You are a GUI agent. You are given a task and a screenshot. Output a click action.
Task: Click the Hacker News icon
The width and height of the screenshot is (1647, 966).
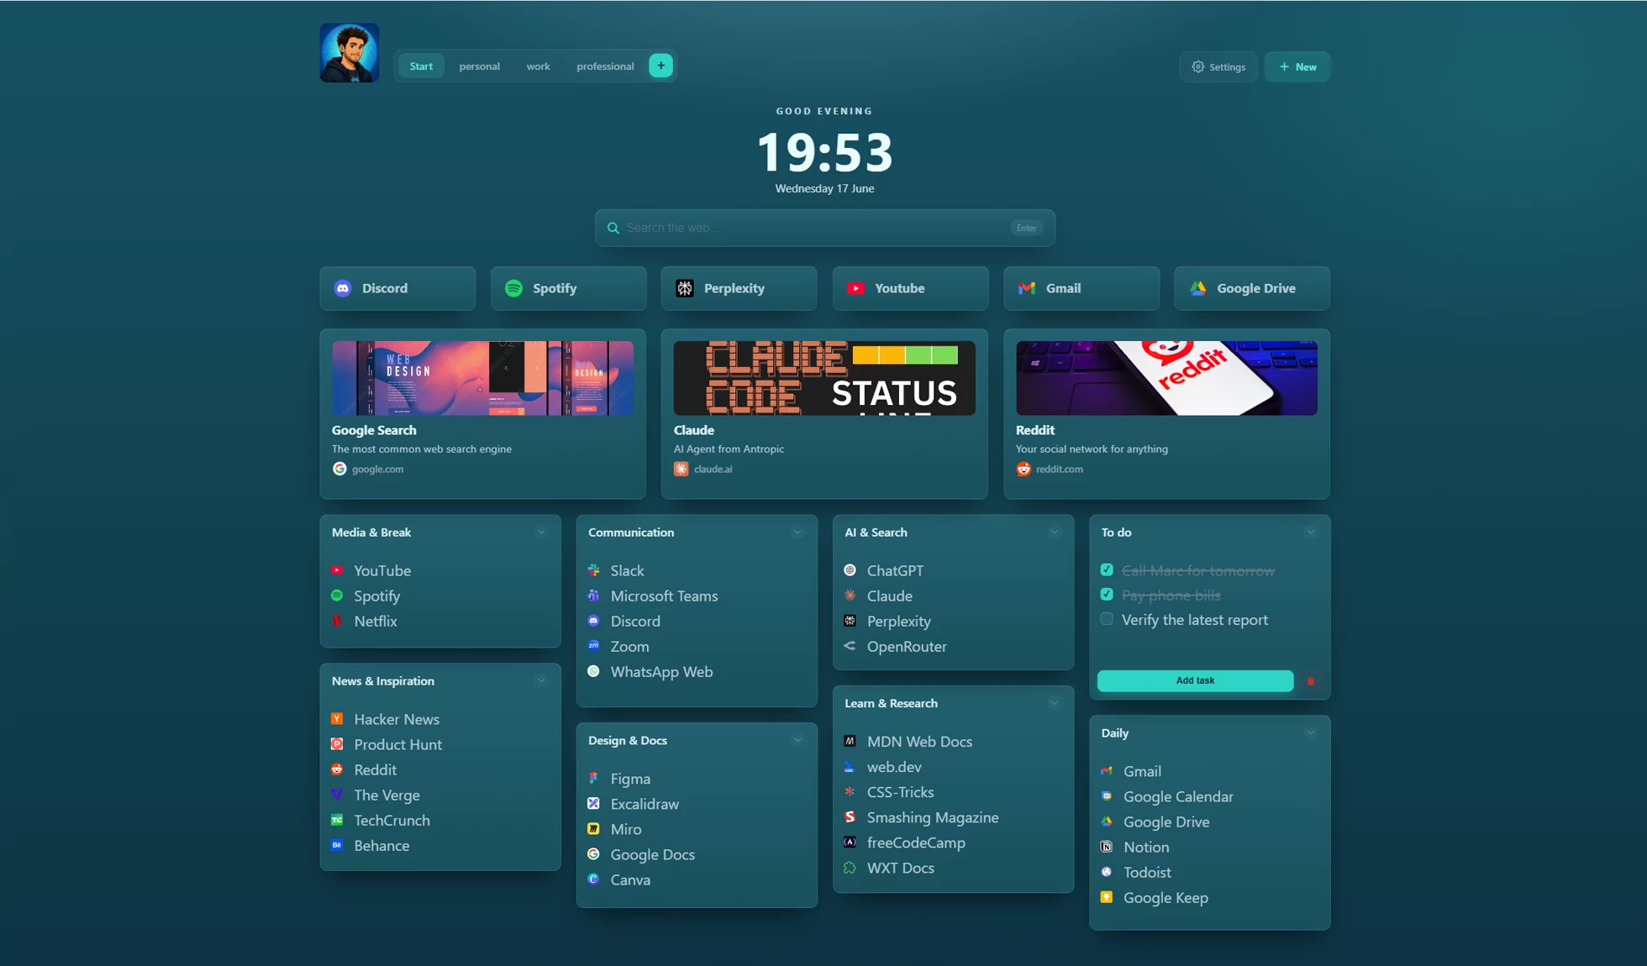tap(337, 719)
